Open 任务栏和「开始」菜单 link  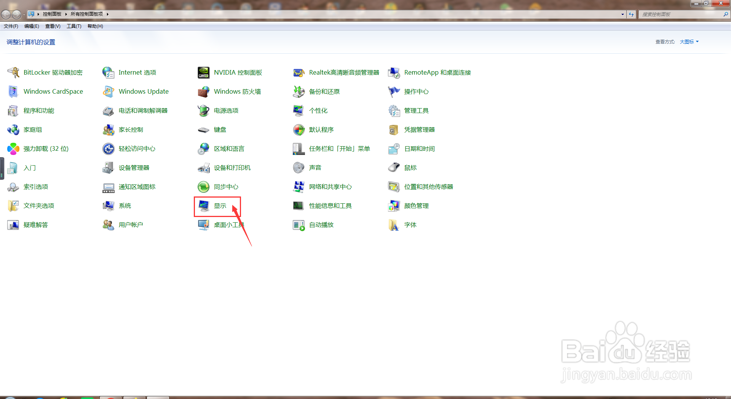pyautogui.click(x=340, y=148)
